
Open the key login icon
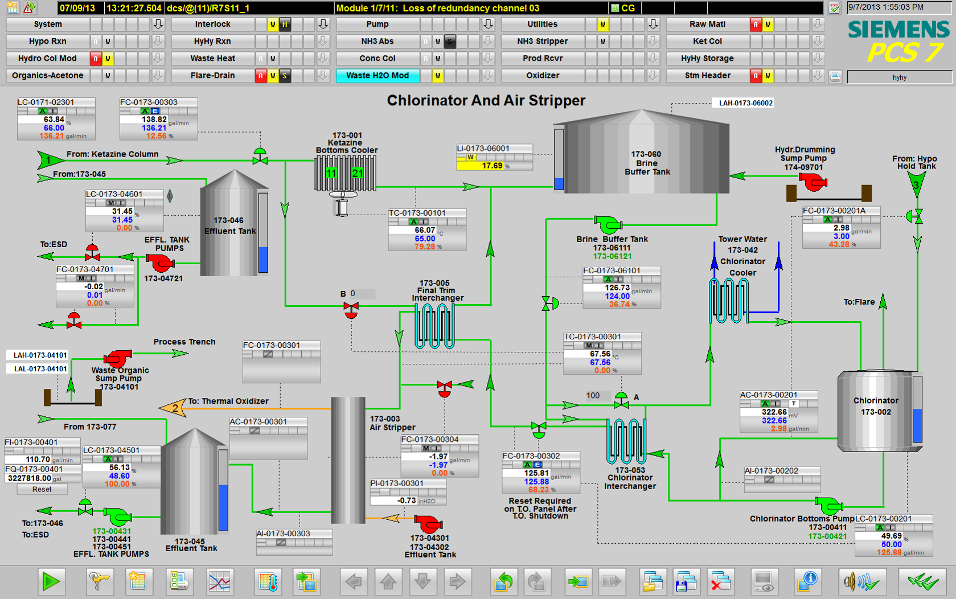(100, 582)
